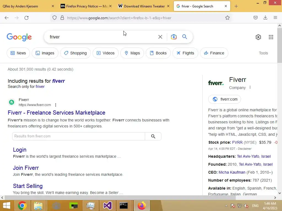282x211 pixels.
Task: Open the tracking protection shield icon
Action: point(55,18)
